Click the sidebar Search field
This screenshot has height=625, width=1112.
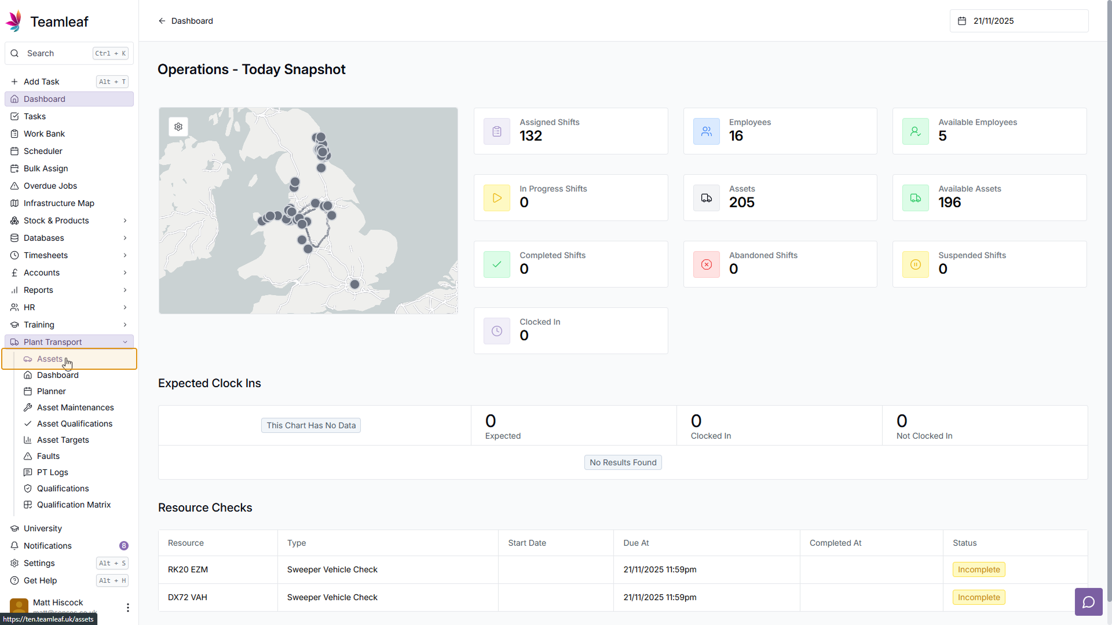[58, 53]
